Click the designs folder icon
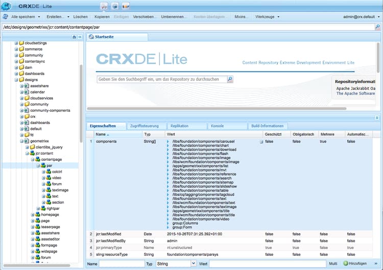 coord(21,80)
